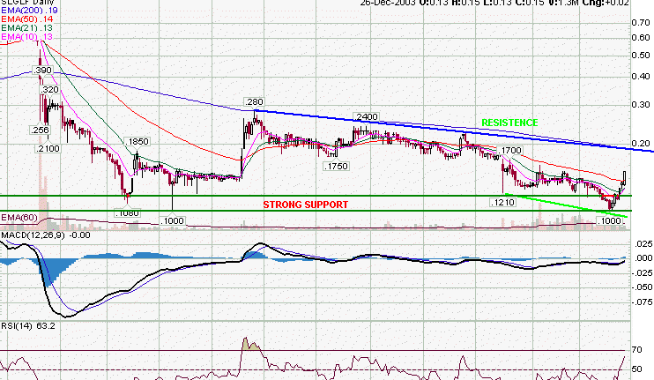This screenshot has height=380, width=654.
Task: Click the 0.40 price axis value
Action: coord(641,77)
